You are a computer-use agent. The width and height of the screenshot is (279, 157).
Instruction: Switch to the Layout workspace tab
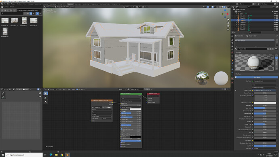[31, 4]
